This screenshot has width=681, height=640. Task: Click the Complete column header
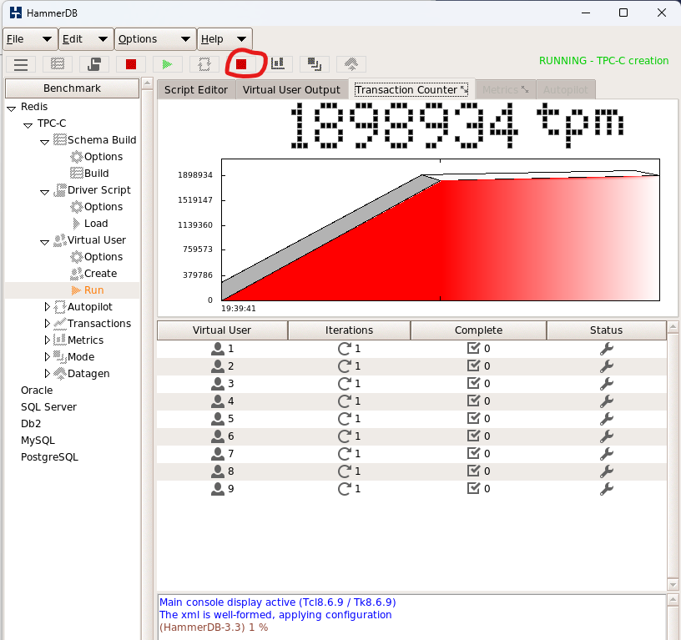pyautogui.click(x=478, y=330)
